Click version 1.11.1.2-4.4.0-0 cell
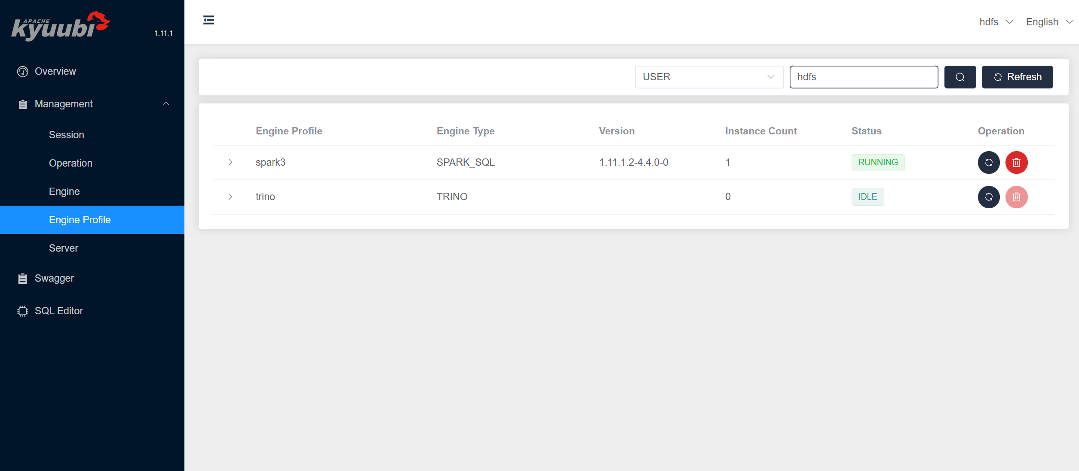 tap(634, 162)
